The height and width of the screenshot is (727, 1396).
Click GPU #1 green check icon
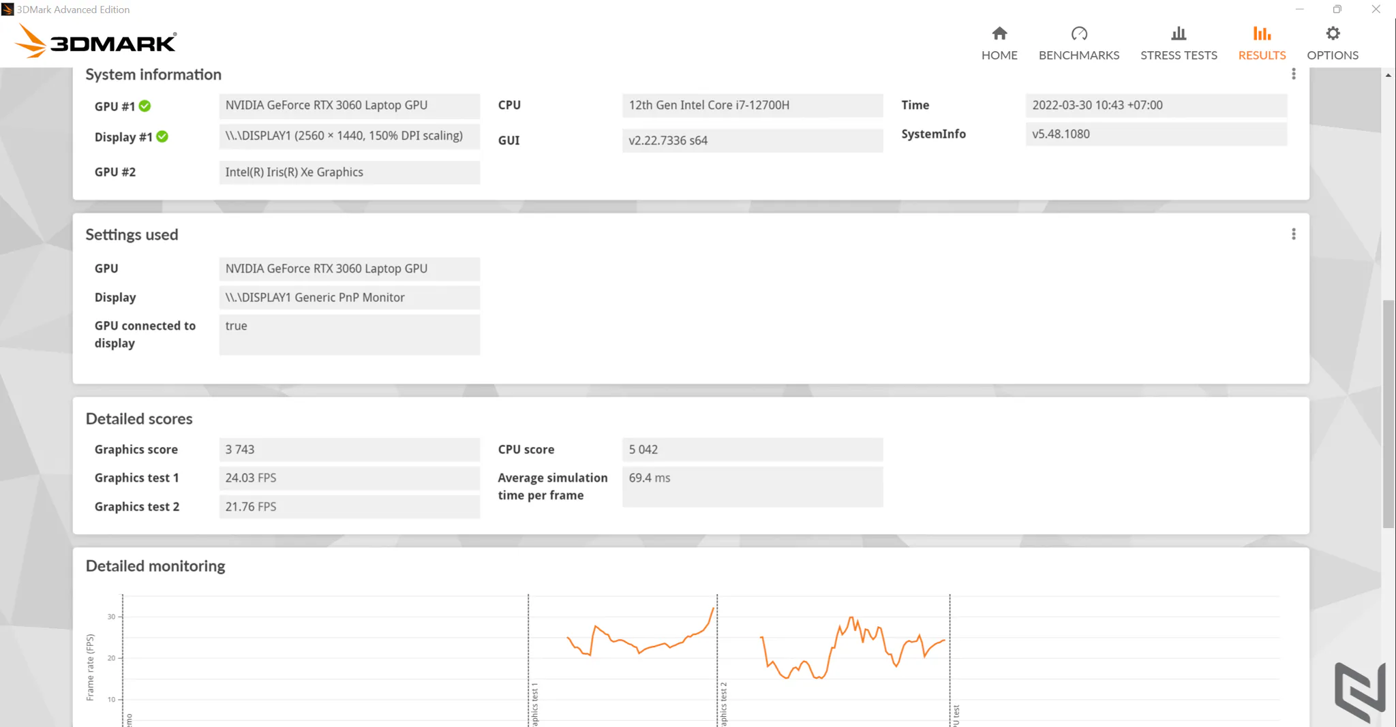(145, 106)
